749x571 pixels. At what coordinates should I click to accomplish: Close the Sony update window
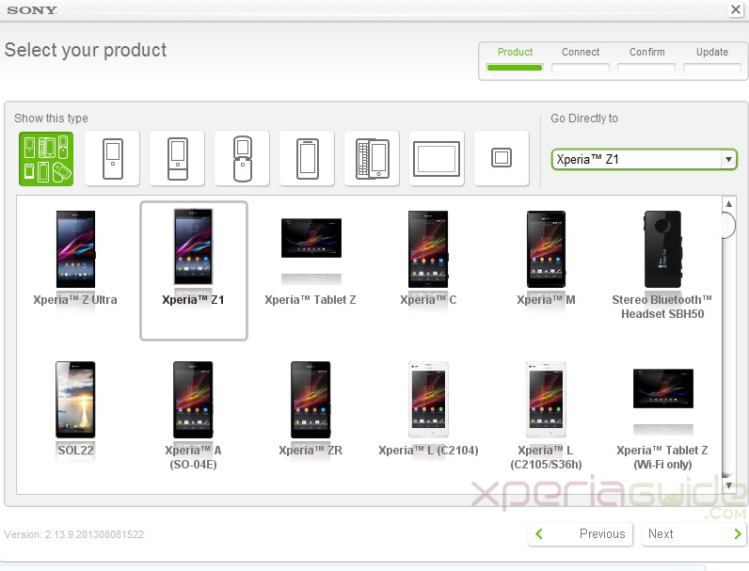[736, 9]
